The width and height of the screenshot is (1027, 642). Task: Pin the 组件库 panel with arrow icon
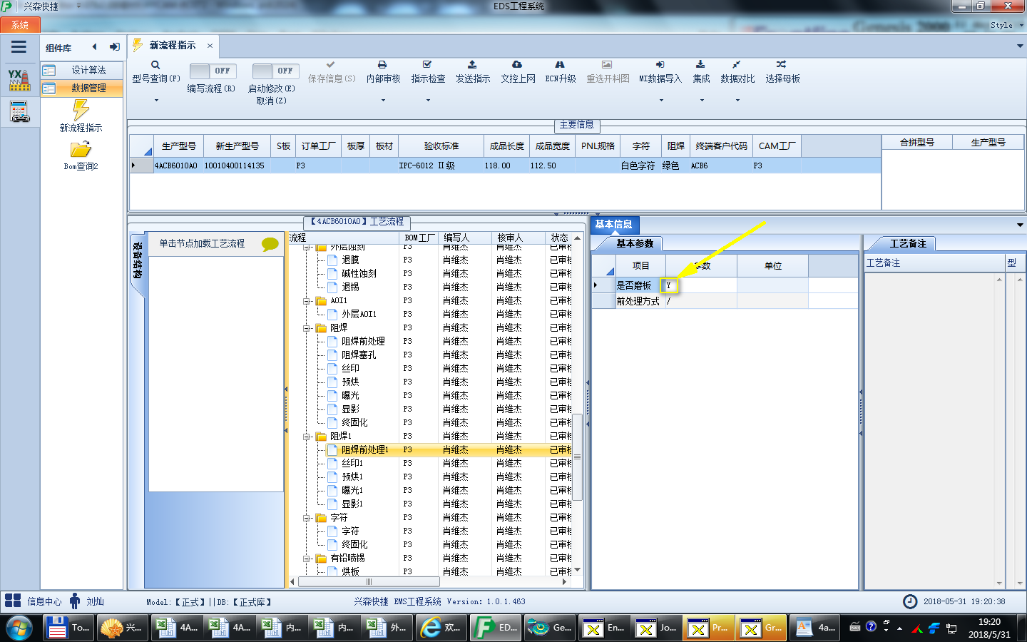(x=114, y=47)
